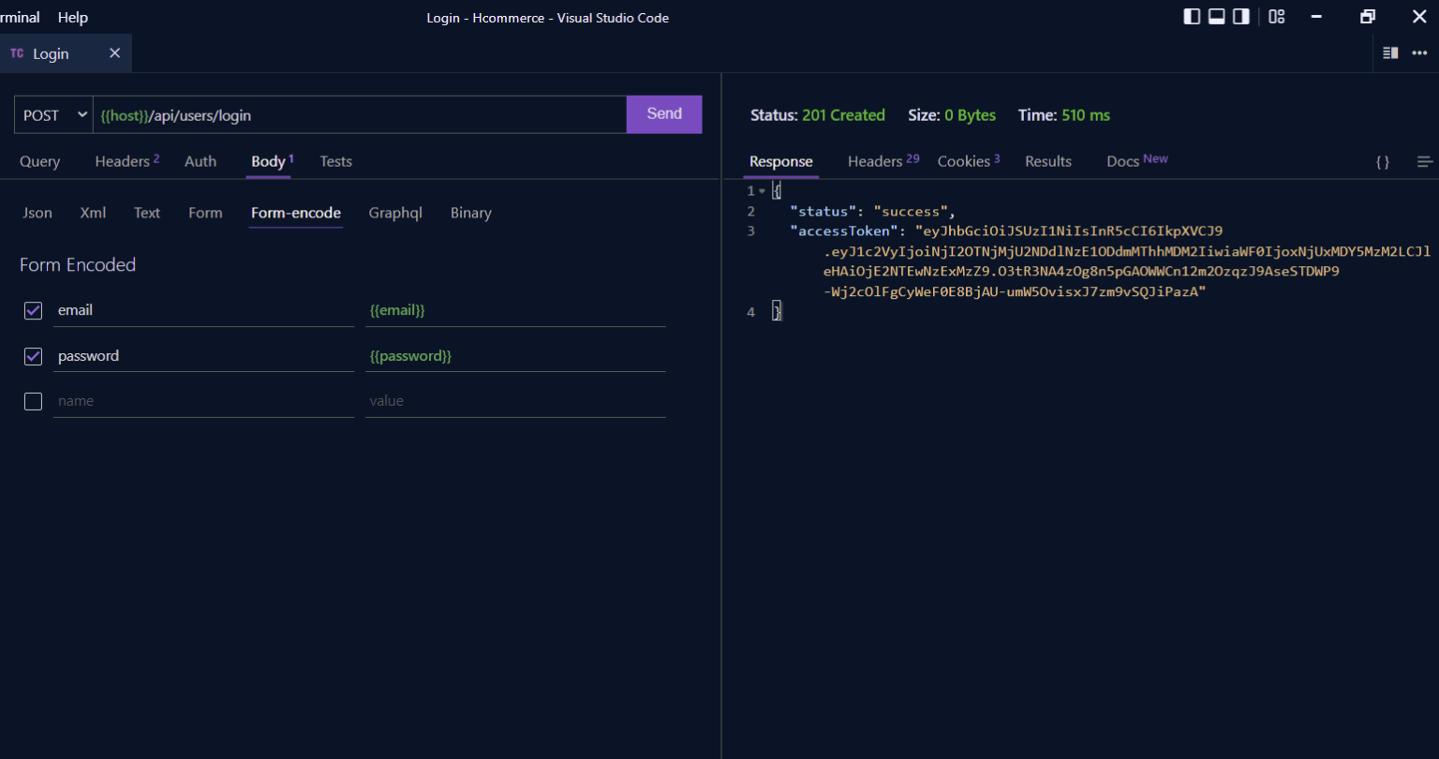Toggle the bottom panel icon in title bar
This screenshot has height=759, width=1439.
coord(1216,16)
